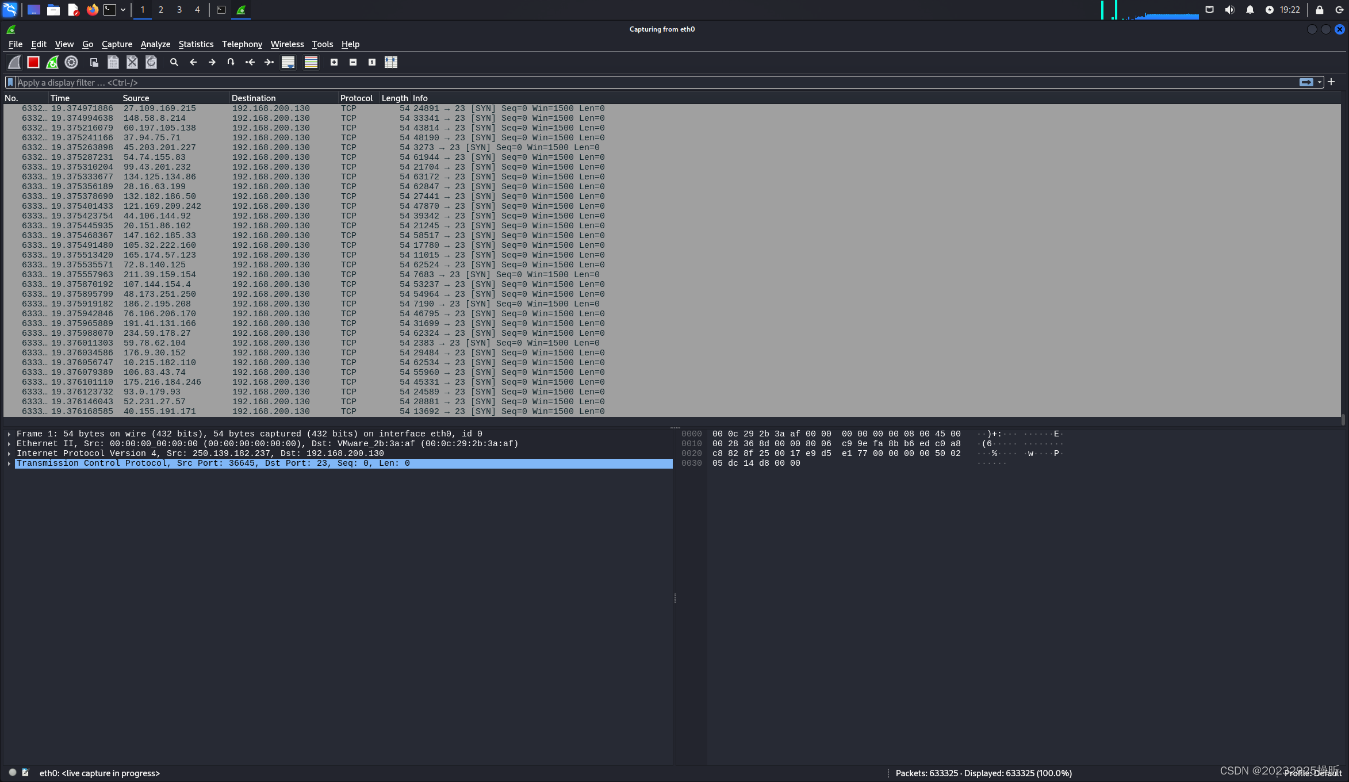Viewport: 1349px width, 782px height.
Task: Click the resize columns to content icon
Action: click(x=391, y=62)
